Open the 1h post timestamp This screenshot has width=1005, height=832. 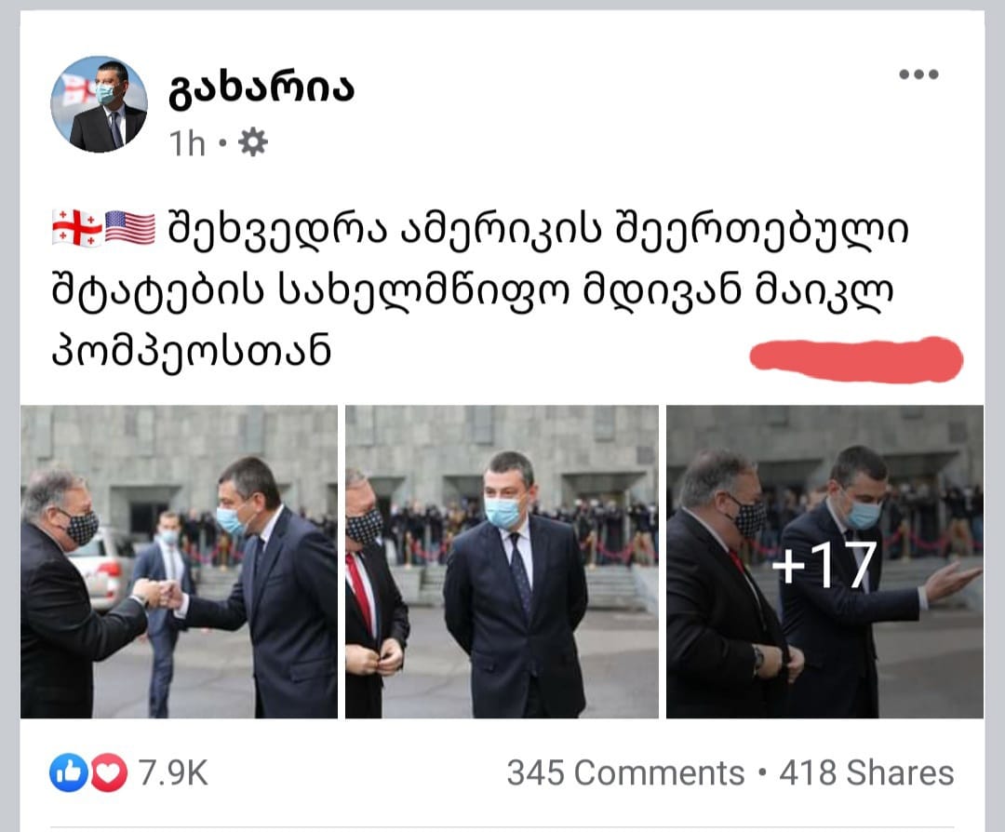(186, 143)
